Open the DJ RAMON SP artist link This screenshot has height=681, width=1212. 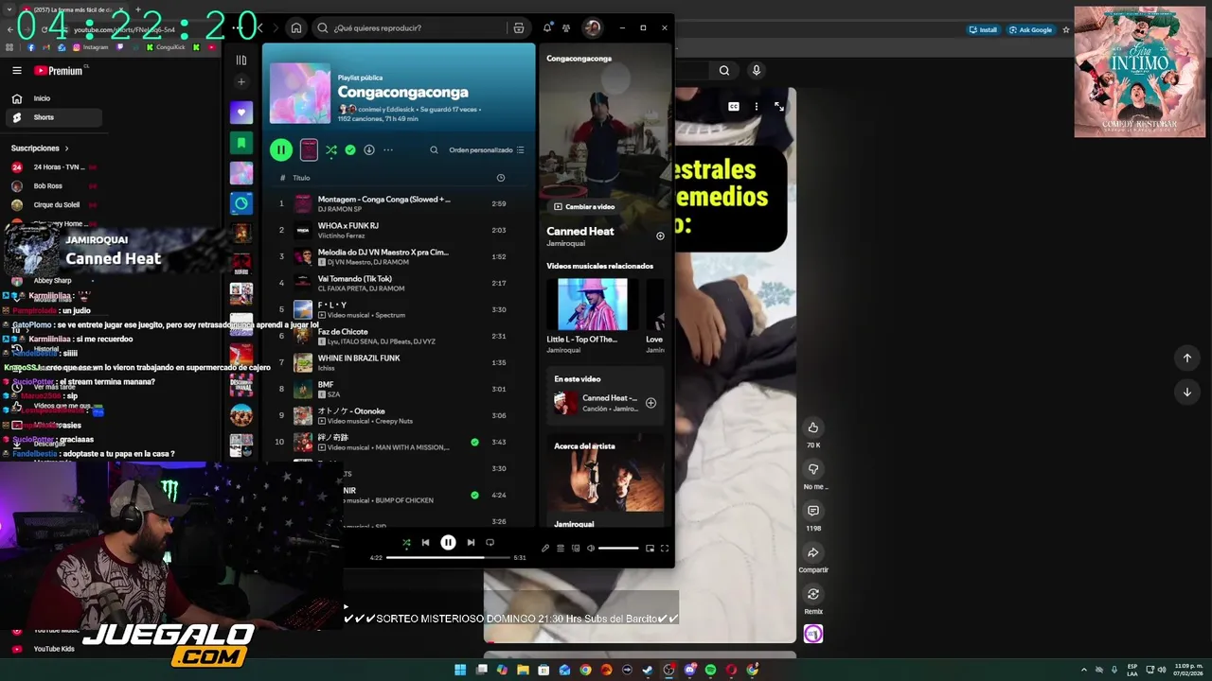pos(340,209)
